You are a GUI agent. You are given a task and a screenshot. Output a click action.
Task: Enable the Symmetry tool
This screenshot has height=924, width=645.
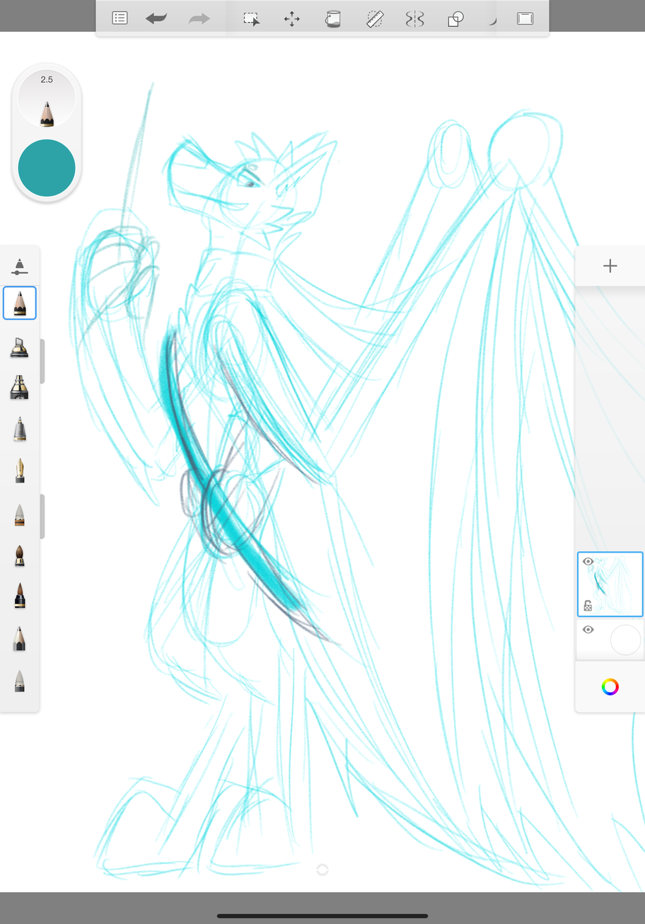click(x=414, y=19)
